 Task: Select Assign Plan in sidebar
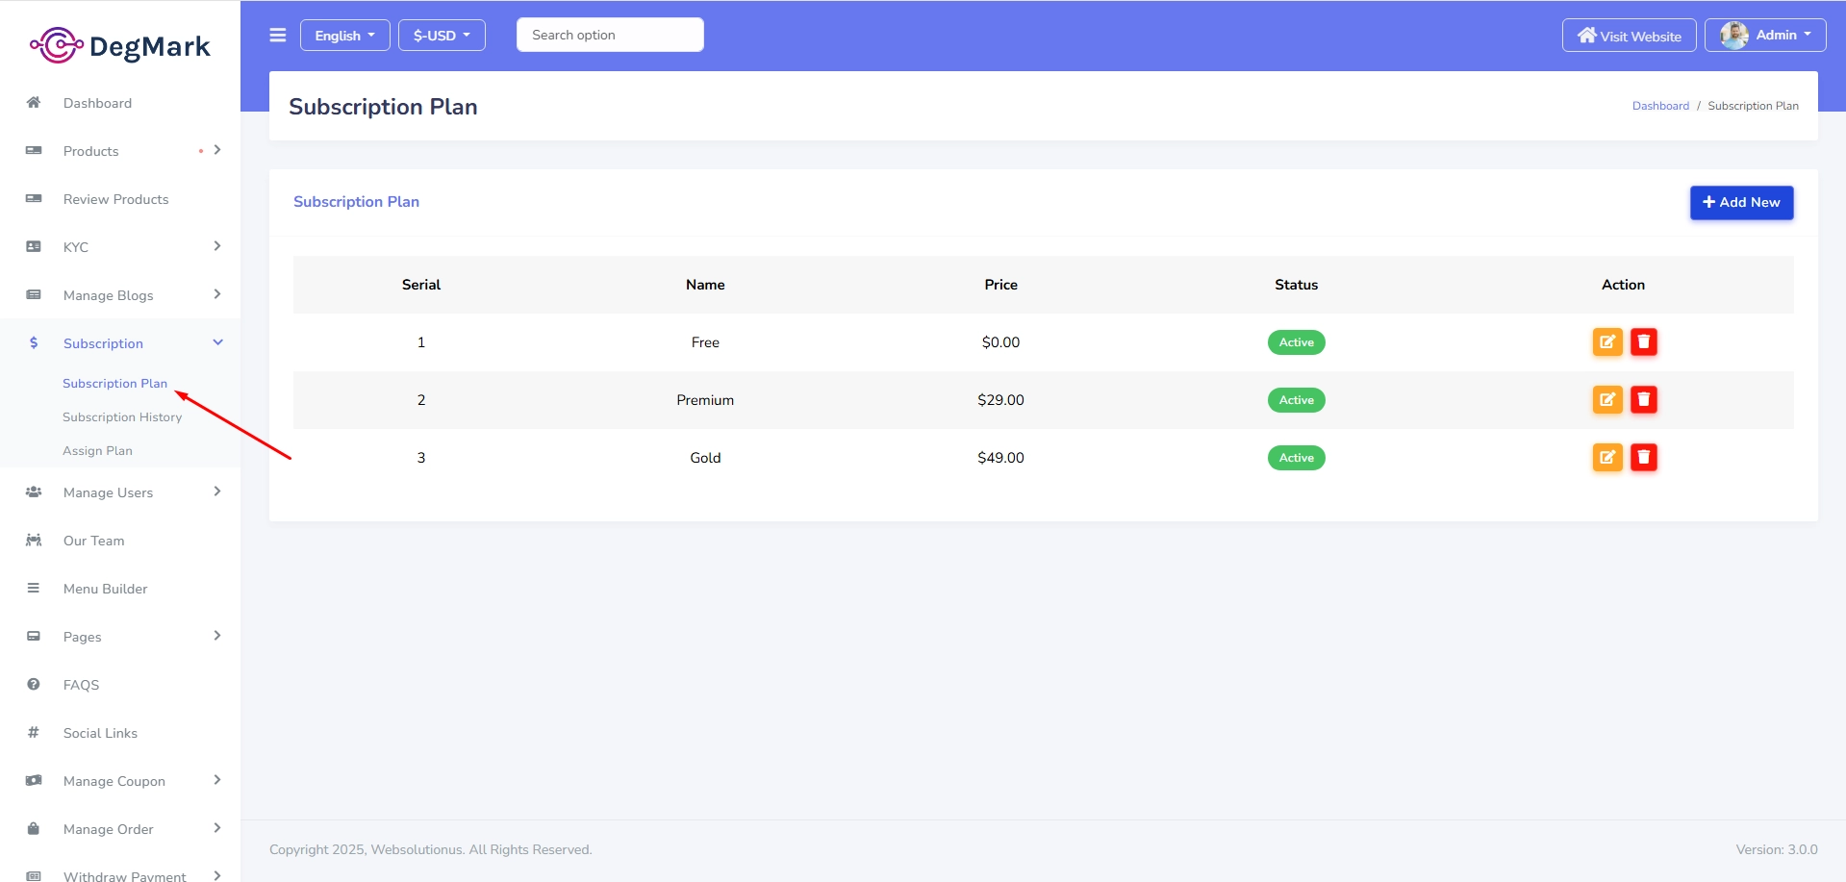(97, 451)
